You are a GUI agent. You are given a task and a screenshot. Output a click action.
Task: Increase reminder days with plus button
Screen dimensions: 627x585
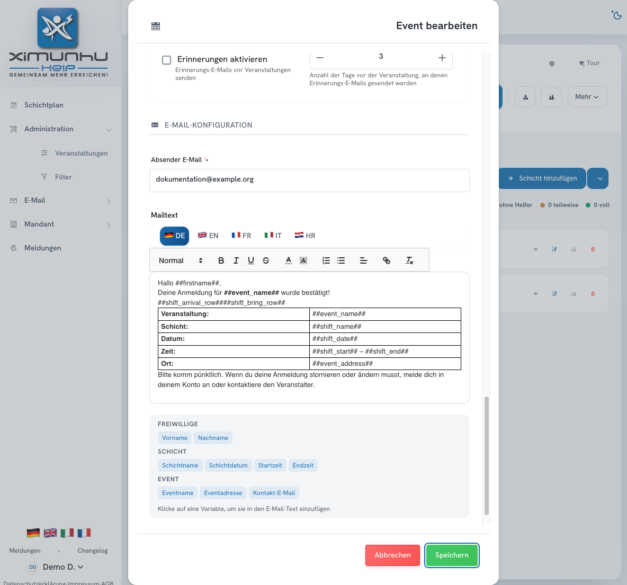pos(442,58)
